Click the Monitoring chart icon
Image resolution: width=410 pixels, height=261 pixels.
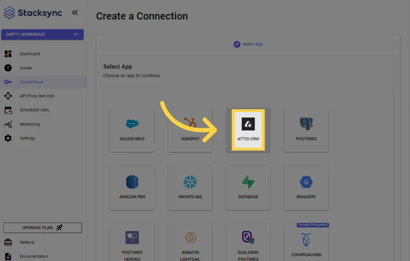[8, 124]
